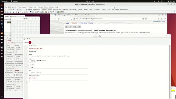Image resolution: width=176 pixels, height=99 pixels.
Task: Open the wiki history tab
Action: click(x=91, y=23)
